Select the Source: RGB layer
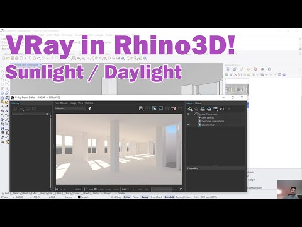 (208, 125)
